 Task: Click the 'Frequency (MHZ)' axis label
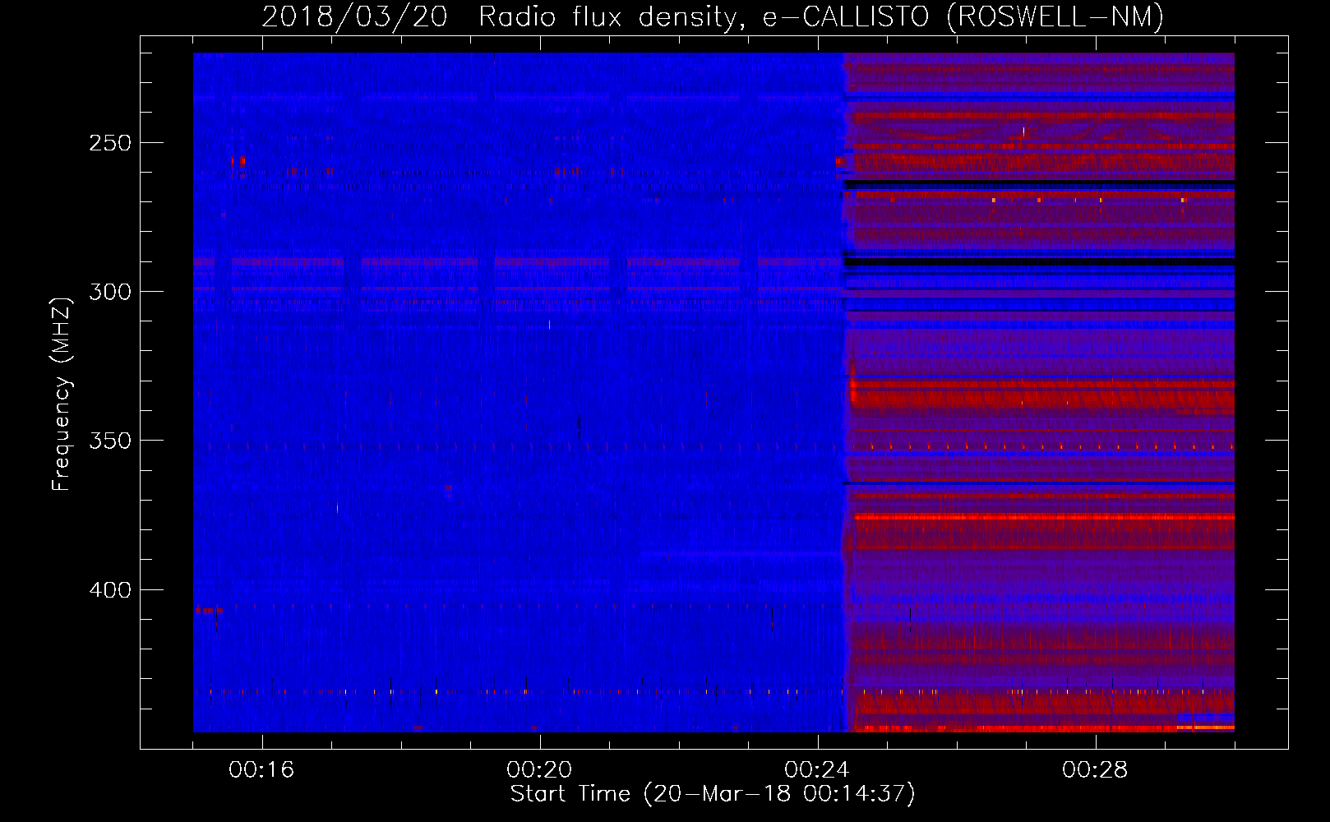(x=62, y=394)
